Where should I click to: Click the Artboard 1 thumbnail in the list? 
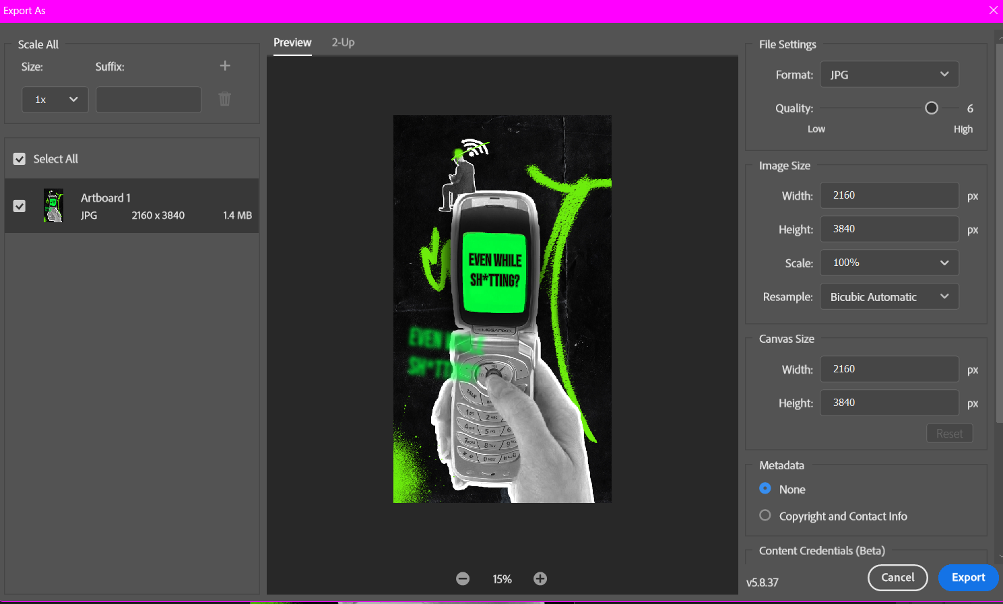tap(54, 206)
